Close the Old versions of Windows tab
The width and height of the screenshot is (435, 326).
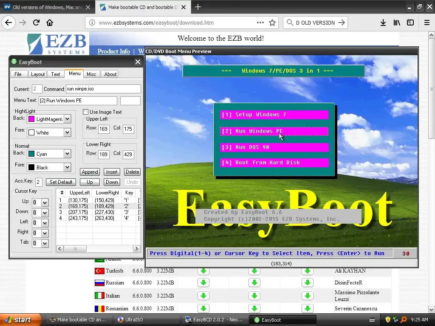coord(88,7)
